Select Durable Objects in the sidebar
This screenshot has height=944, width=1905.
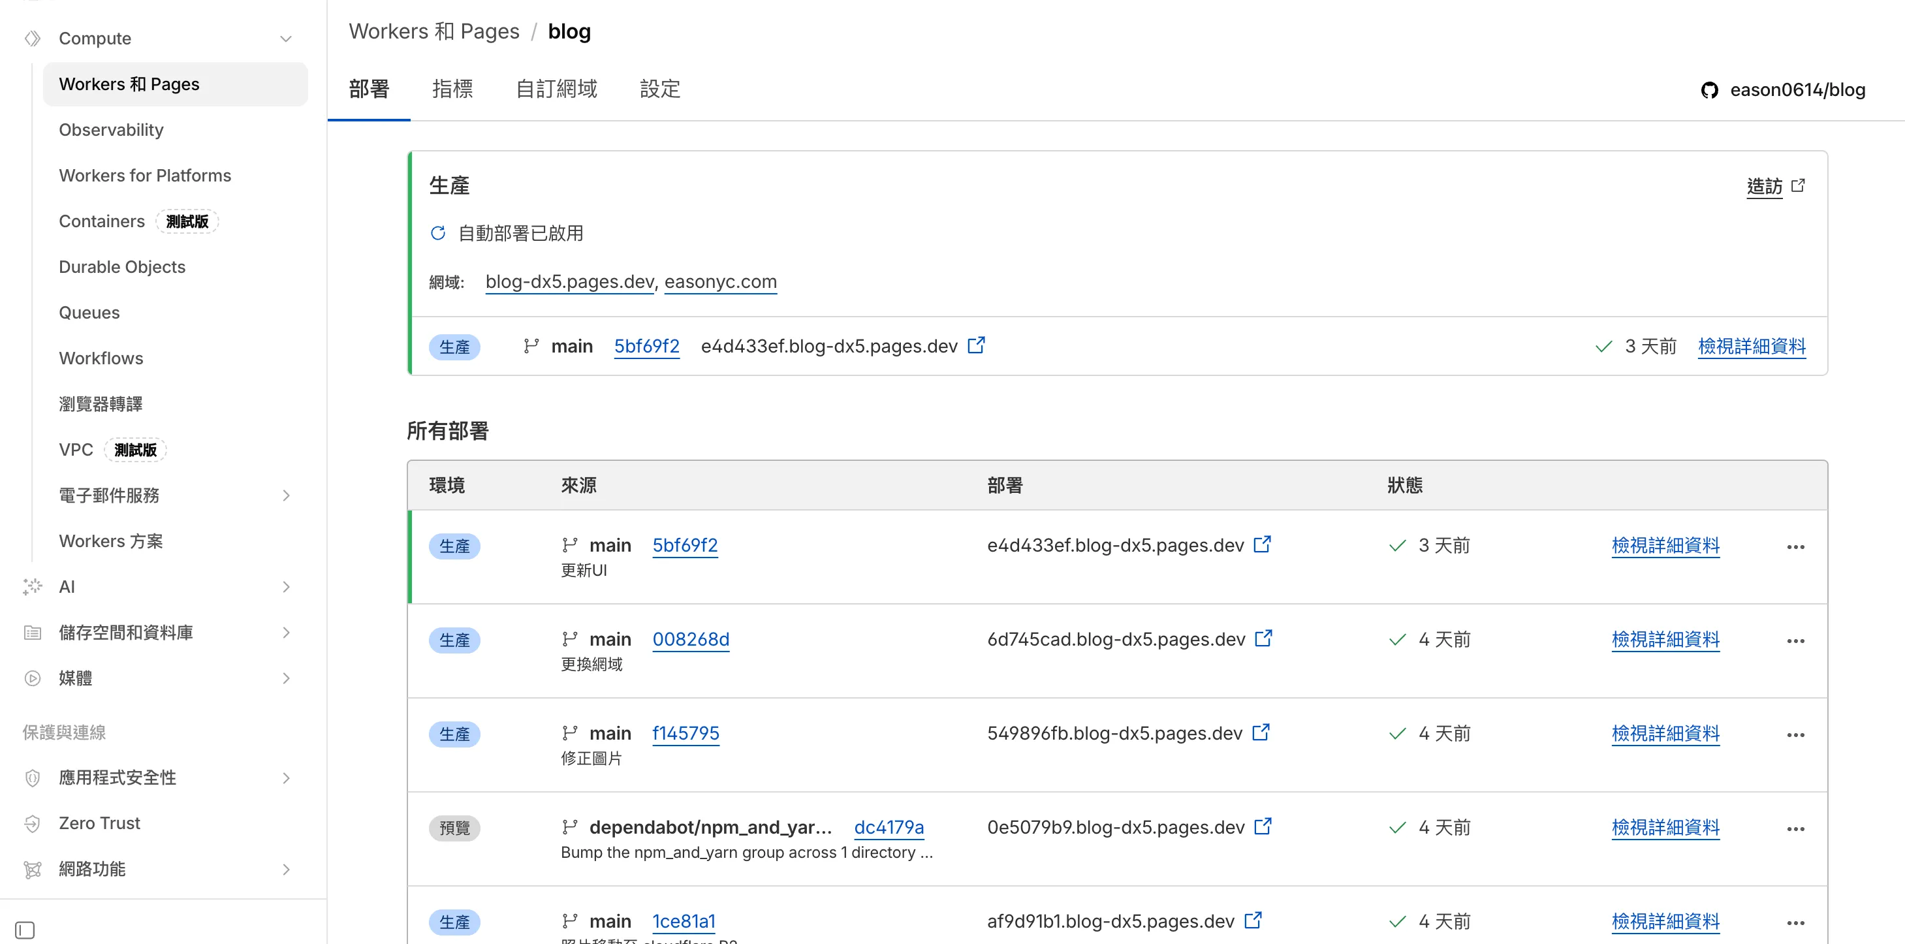click(122, 267)
